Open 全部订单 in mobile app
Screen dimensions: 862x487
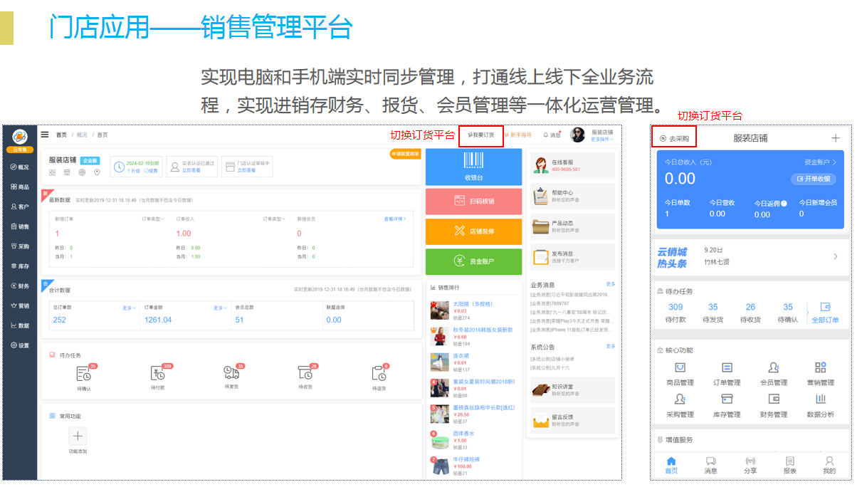tap(826, 313)
